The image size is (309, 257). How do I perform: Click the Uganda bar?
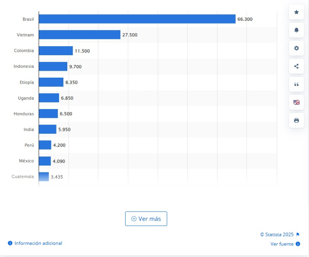click(49, 98)
